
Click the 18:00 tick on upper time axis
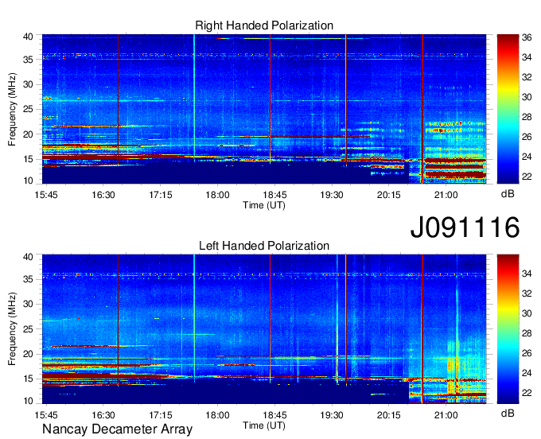(218, 195)
